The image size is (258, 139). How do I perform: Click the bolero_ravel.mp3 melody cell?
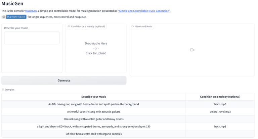[220, 112]
